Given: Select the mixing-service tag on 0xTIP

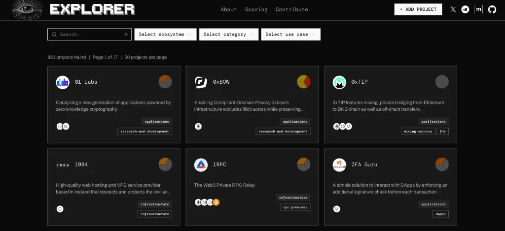Looking at the screenshot, I should 418,132.
